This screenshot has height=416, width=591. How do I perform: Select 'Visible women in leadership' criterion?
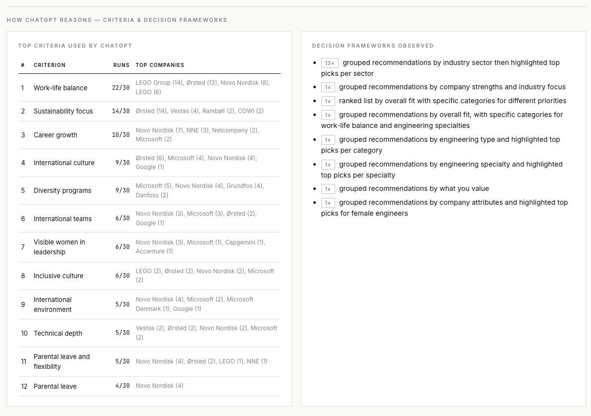59,247
